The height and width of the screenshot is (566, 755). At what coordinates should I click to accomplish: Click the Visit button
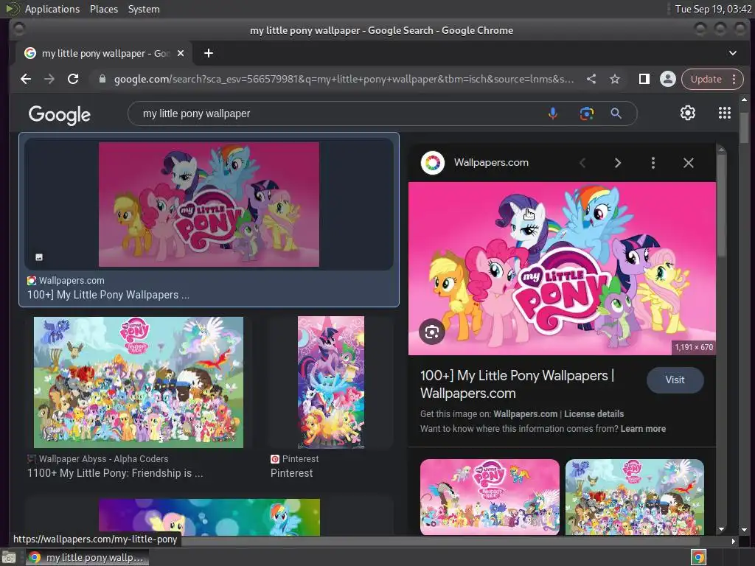tap(675, 380)
